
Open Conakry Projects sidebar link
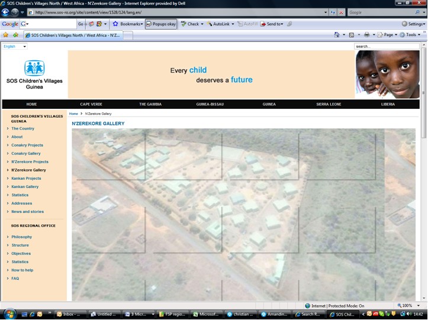tap(27, 145)
